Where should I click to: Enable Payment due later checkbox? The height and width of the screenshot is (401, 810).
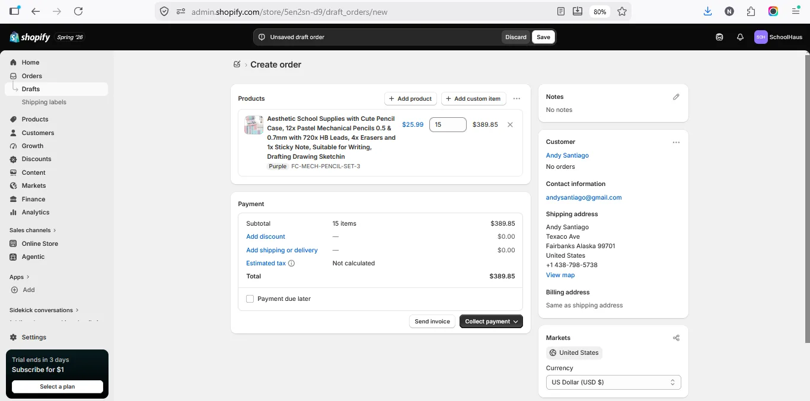[250, 299]
